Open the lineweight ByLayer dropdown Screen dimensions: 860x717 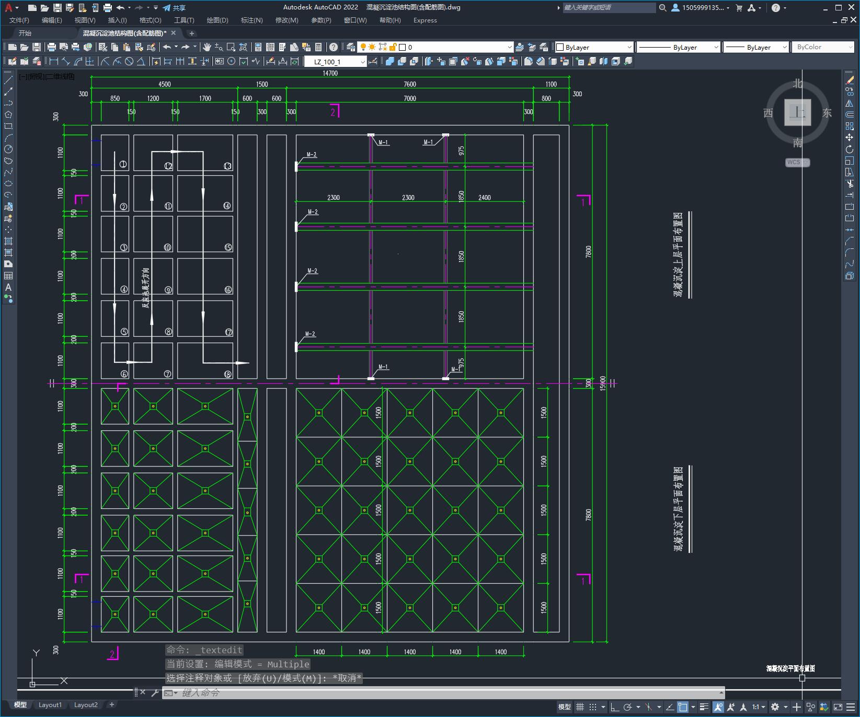pos(756,47)
